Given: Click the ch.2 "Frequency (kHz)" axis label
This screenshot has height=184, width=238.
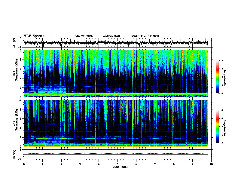Looking at the screenshot, I should click(x=17, y=120).
